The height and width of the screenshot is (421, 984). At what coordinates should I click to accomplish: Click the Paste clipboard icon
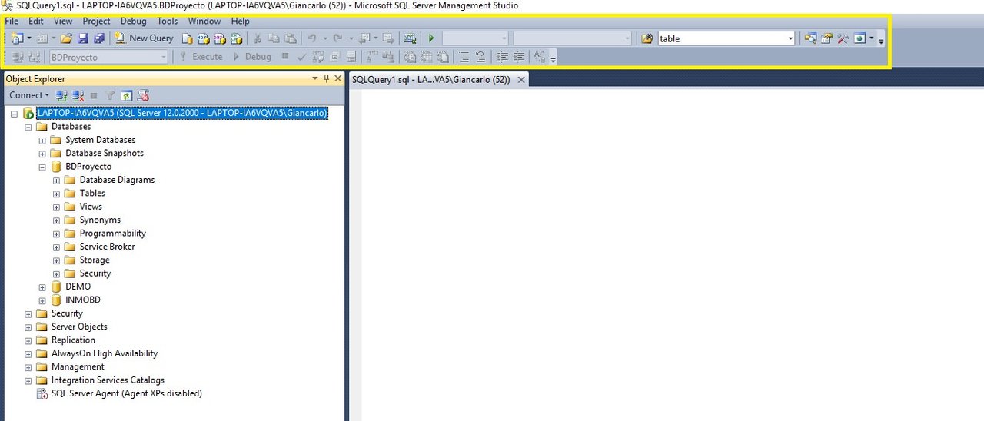(x=291, y=38)
